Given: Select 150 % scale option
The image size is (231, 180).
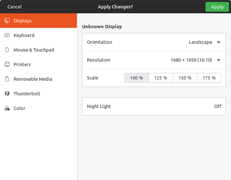Looking at the screenshot, I should [x=185, y=78].
